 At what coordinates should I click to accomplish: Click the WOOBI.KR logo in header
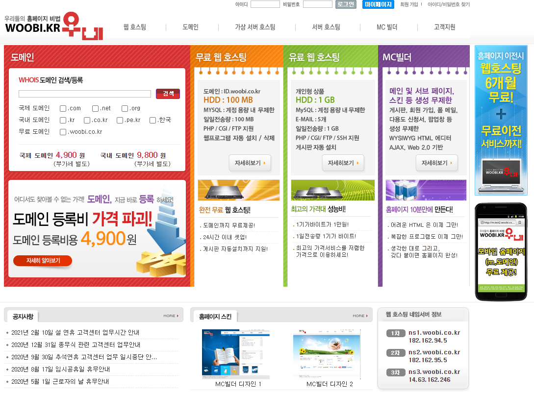(54, 26)
